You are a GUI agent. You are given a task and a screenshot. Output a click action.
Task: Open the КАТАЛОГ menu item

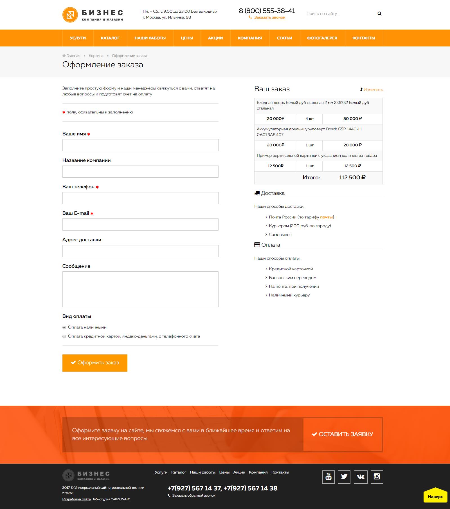click(110, 38)
